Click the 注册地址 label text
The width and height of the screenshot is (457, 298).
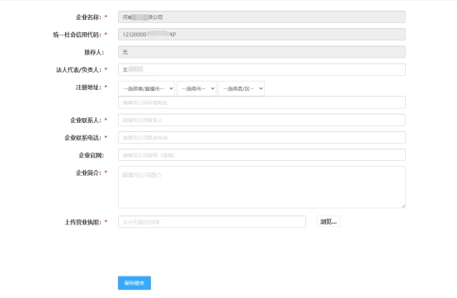point(88,88)
